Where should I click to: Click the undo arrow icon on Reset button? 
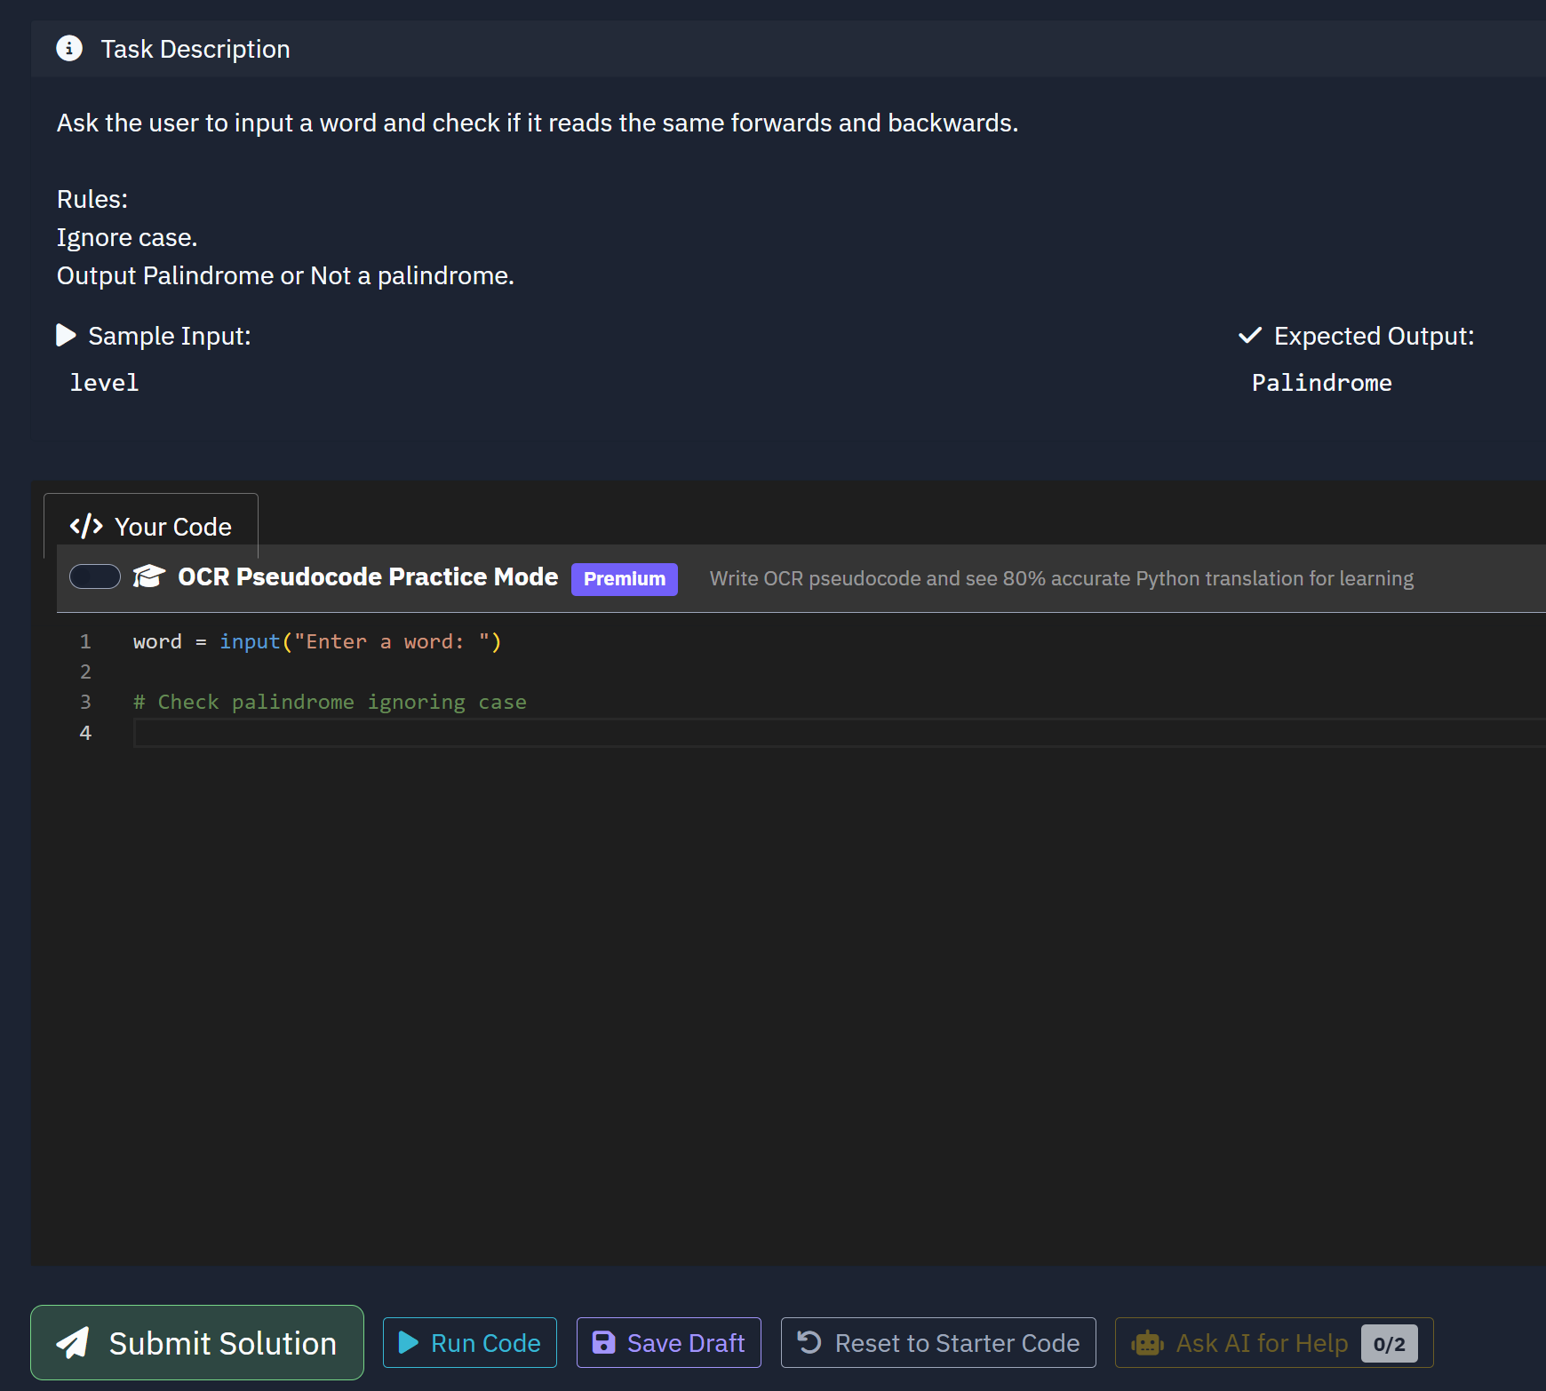coord(809,1343)
